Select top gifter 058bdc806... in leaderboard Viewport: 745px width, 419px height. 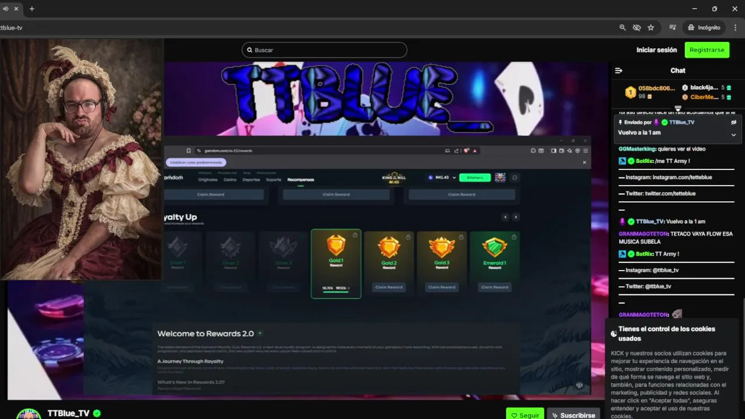click(657, 88)
